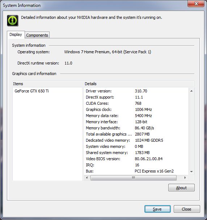Click the horizontal scroll right arrow
The height and width of the screenshot is (220, 207).
coord(185,178)
